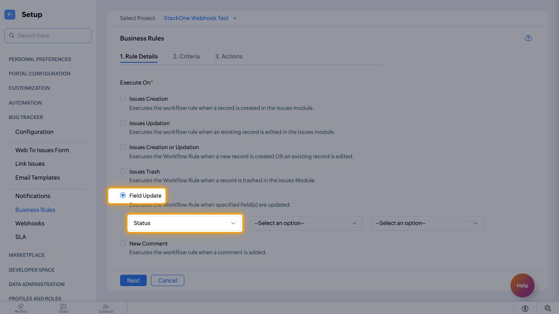559x314 pixels.
Task: Click the export icon beside Business Rules
Action: (x=528, y=38)
